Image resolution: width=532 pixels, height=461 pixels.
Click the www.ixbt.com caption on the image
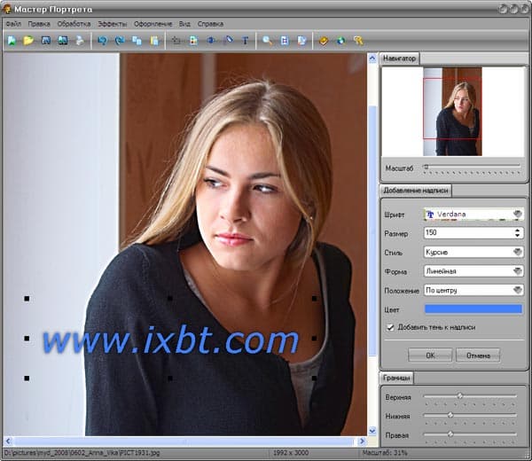170,340
